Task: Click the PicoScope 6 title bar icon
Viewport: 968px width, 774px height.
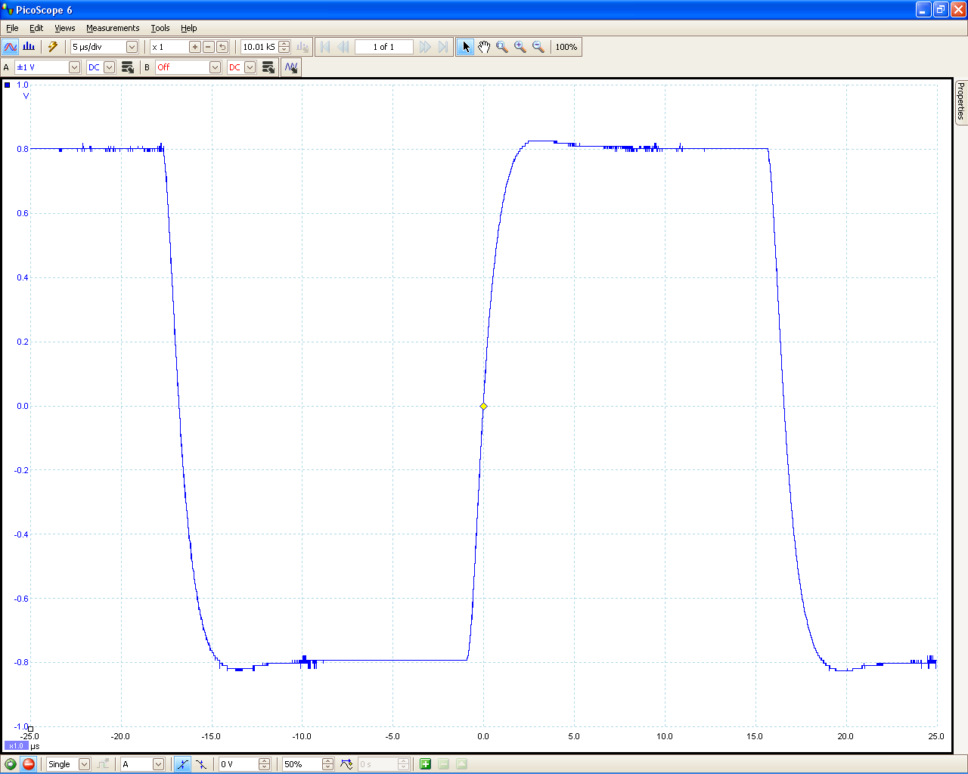Action: [x=8, y=9]
